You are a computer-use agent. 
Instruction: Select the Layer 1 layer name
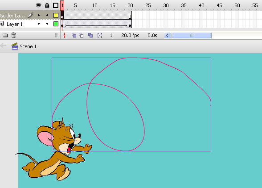[15, 24]
